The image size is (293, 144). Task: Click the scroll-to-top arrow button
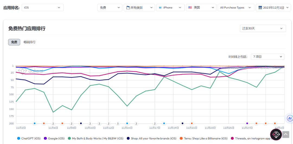(x=286, y=134)
